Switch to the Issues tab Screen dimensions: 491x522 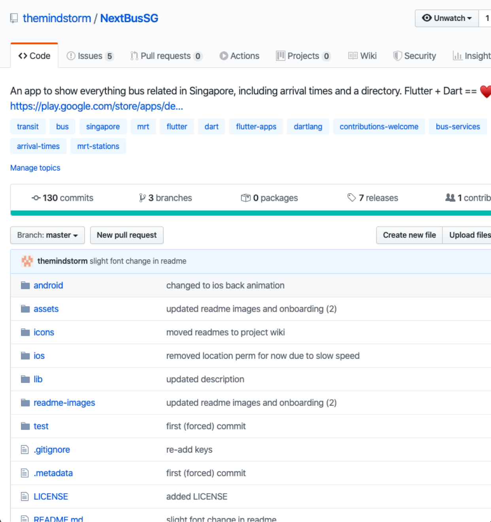point(90,56)
